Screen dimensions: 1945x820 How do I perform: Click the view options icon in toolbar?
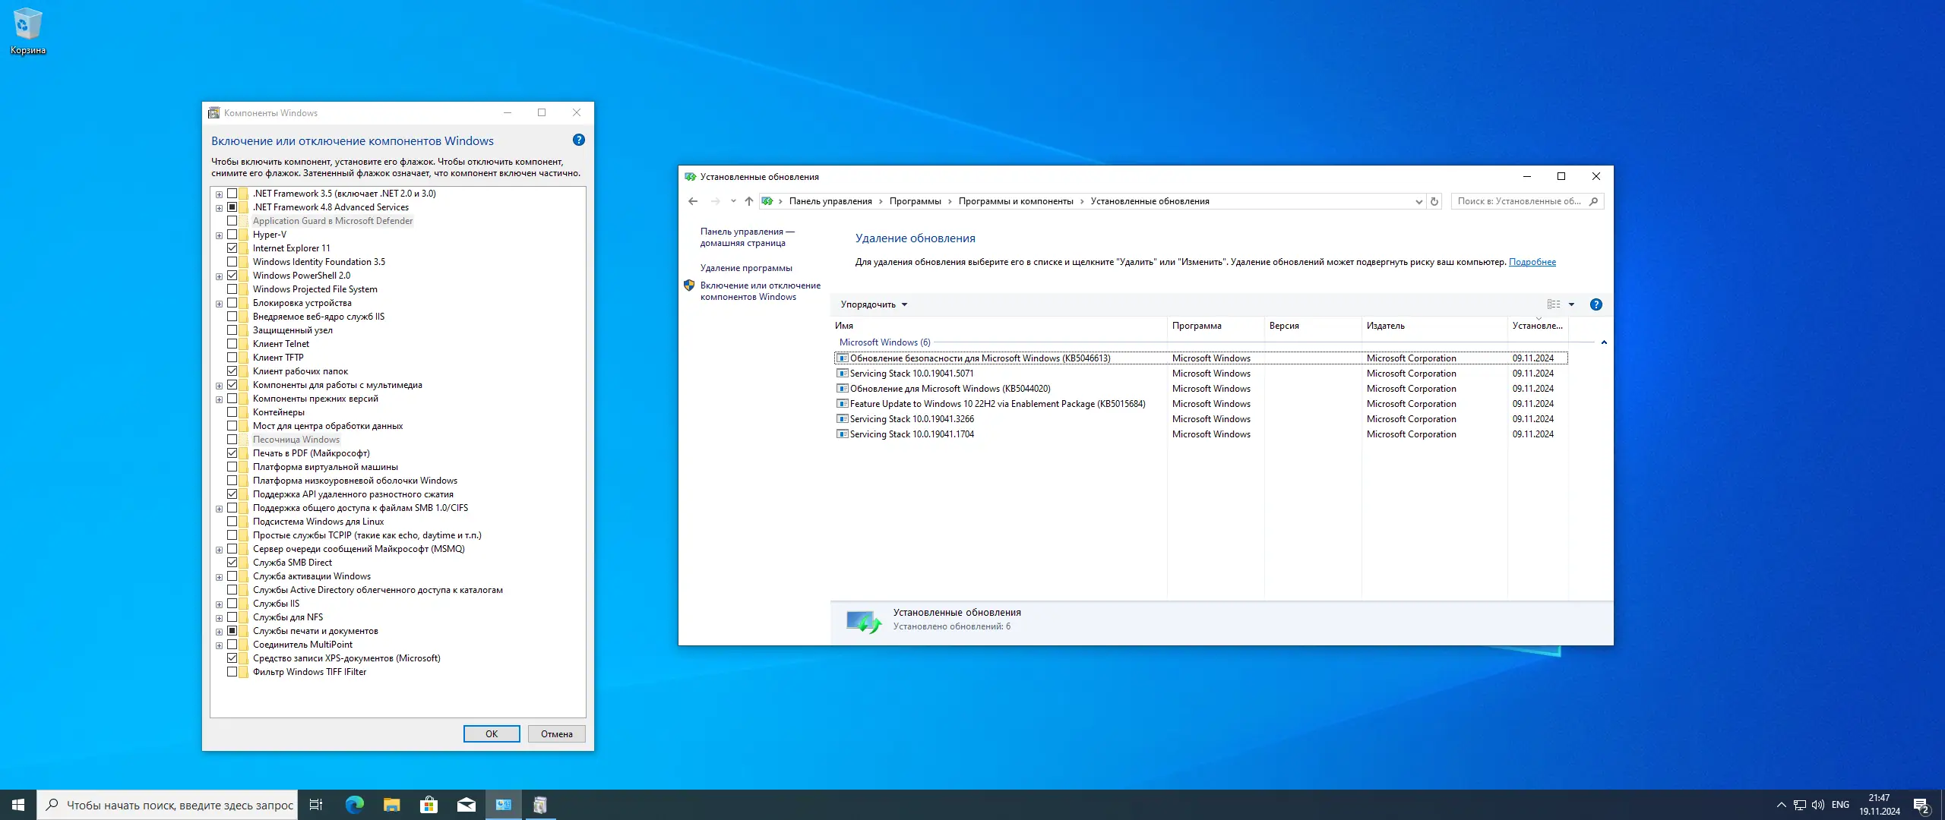pyautogui.click(x=1554, y=304)
